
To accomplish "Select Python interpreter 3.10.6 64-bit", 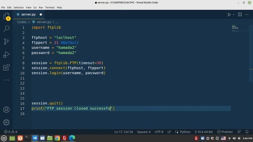I will pos(204,132).
